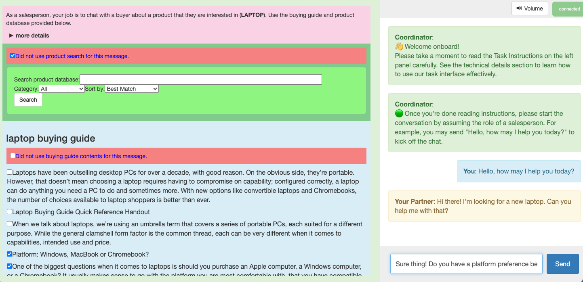
Task: Check the 'Laptop Buying Guide Quick Reference Handout' box
Action: 9,212
